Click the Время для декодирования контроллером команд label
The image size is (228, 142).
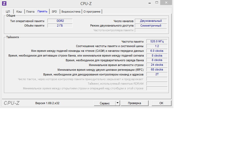[x=93, y=75]
